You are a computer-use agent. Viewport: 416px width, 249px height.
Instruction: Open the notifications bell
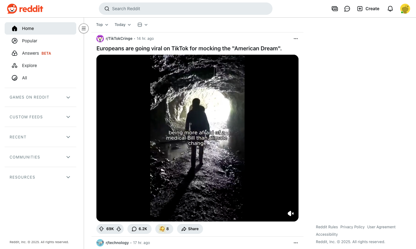[x=390, y=9]
